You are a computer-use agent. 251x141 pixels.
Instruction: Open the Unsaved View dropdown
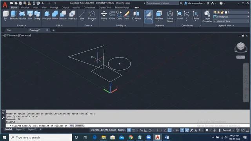coord(231,21)
